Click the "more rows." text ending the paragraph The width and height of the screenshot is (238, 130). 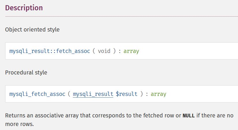(20, 125)
